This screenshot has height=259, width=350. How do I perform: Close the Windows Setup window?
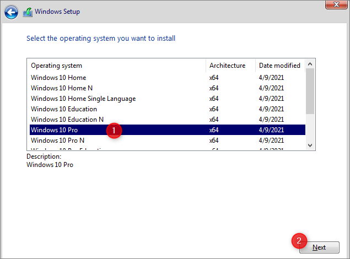pos(335,5)
